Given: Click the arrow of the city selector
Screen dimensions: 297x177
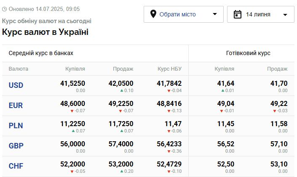Looking at the screenshot, I should tap(214, 14).
